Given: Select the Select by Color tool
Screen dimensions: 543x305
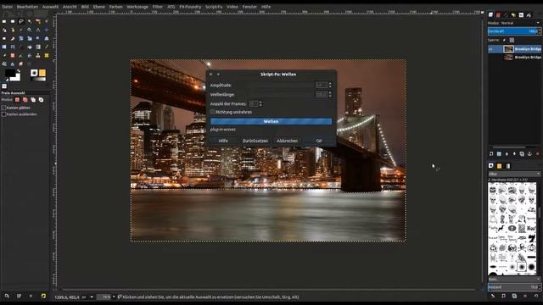Looking at the screenshot, I should (x=38, y=21).
